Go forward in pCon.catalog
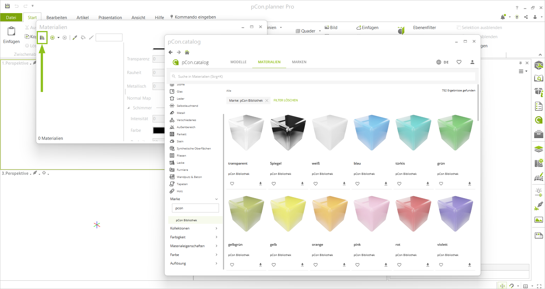 (179, 52)
